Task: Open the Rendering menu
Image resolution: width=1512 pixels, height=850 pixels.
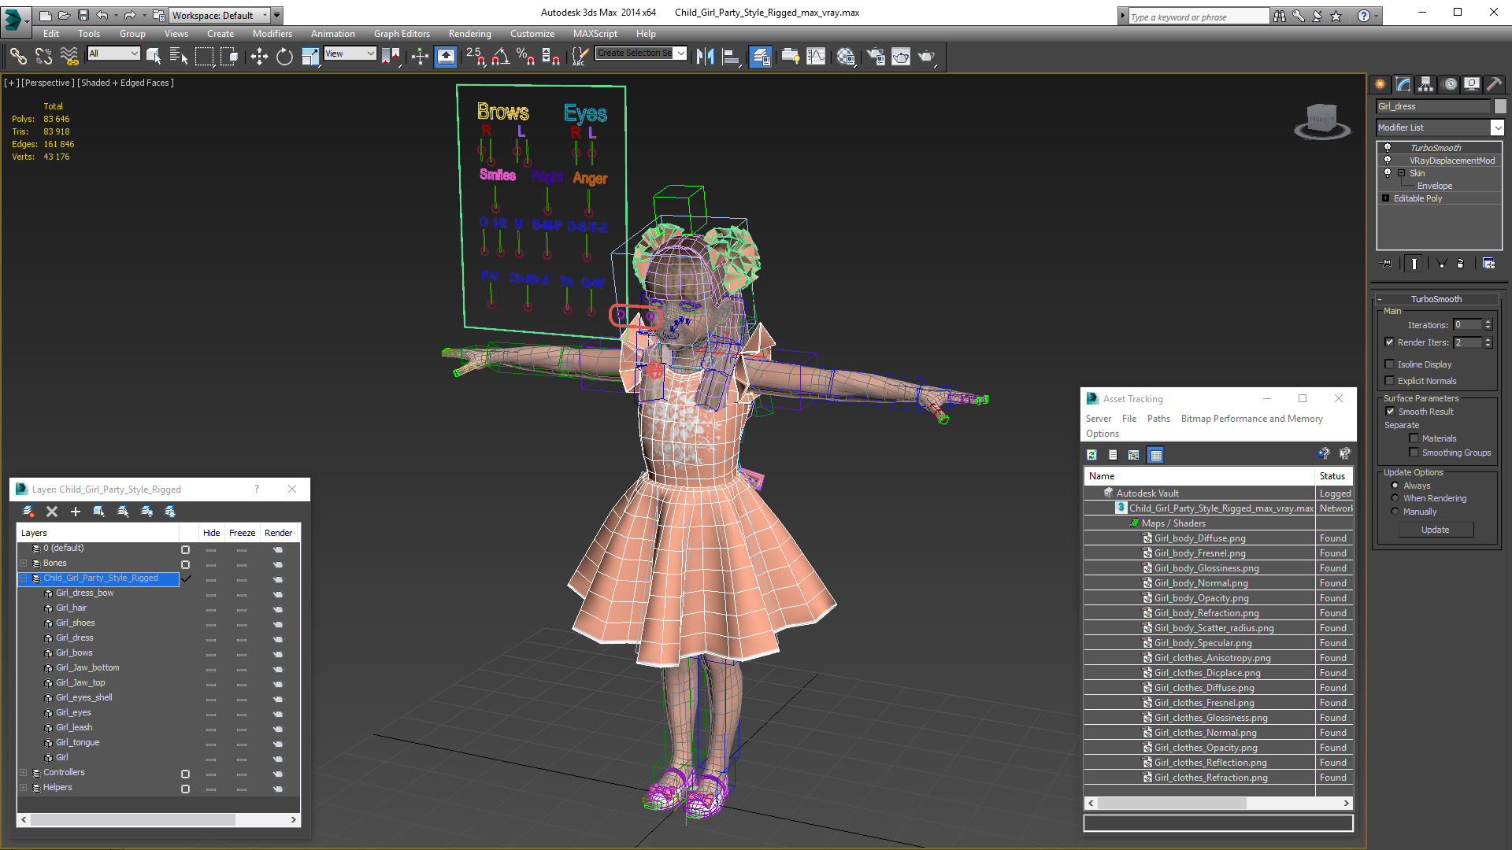Action: pyautogui.click(x=469, y=34)
